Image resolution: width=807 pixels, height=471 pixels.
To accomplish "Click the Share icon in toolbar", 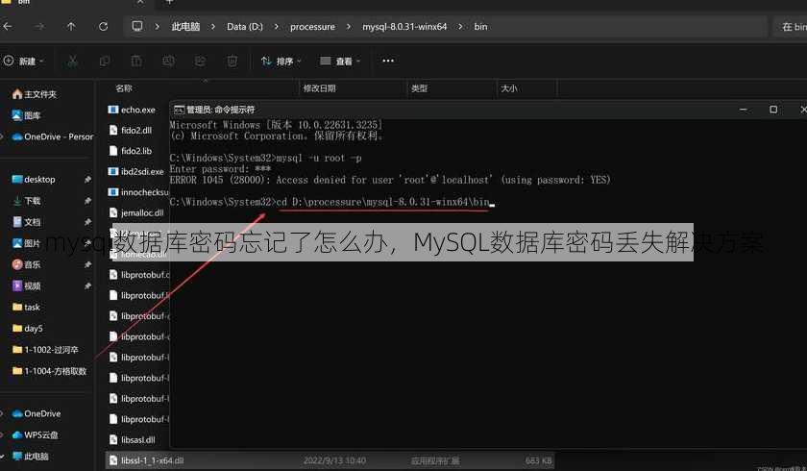I will [x=200, y=62].
